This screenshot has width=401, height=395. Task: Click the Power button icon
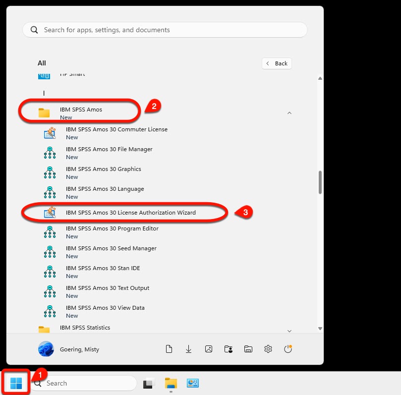(x=288, y=349)
